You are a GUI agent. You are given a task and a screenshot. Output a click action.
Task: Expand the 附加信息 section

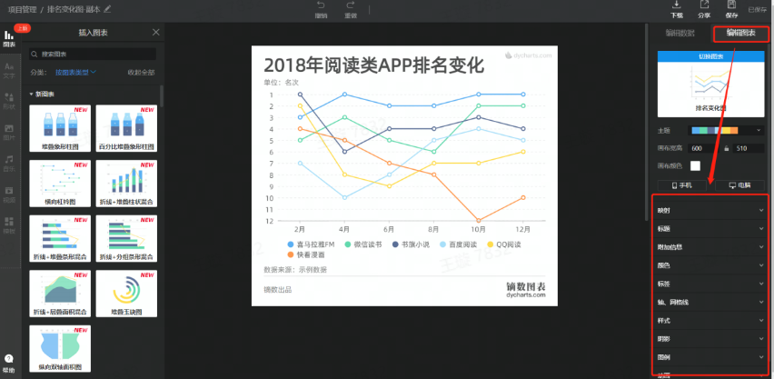coord(709,247)
